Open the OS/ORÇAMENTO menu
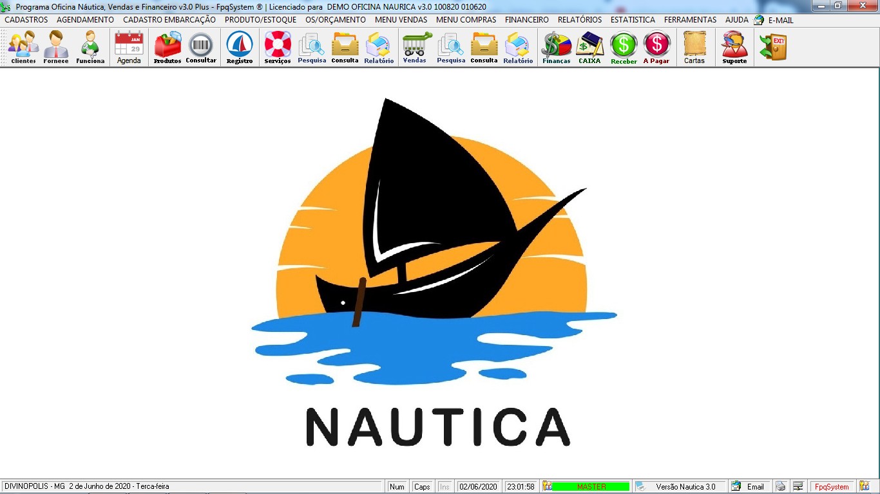 point(336,20)
